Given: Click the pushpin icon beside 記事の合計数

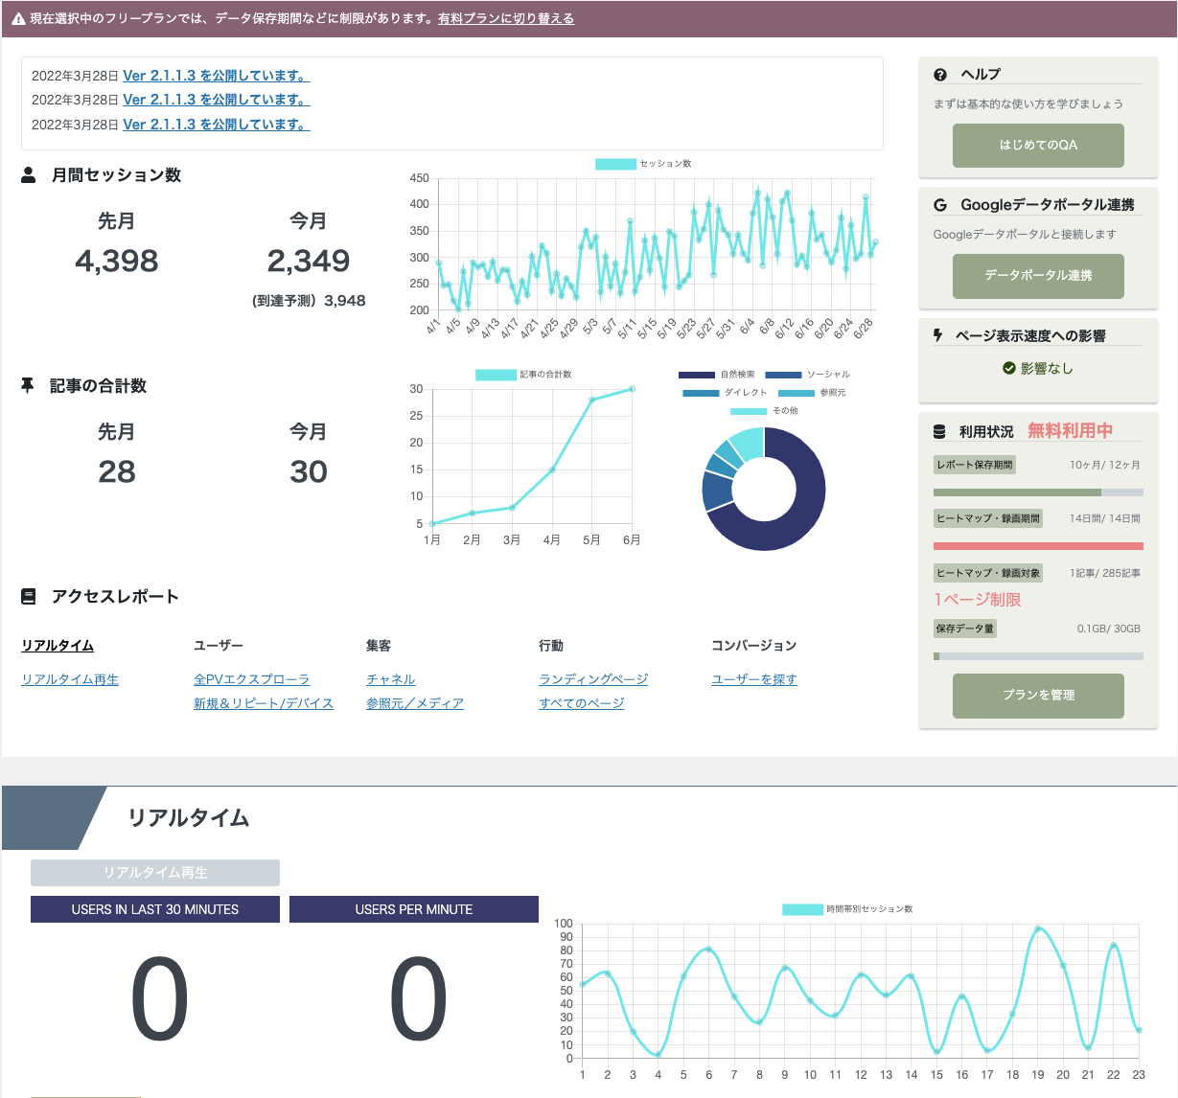Looking at the screenshot, I should (x=28, y=385).
